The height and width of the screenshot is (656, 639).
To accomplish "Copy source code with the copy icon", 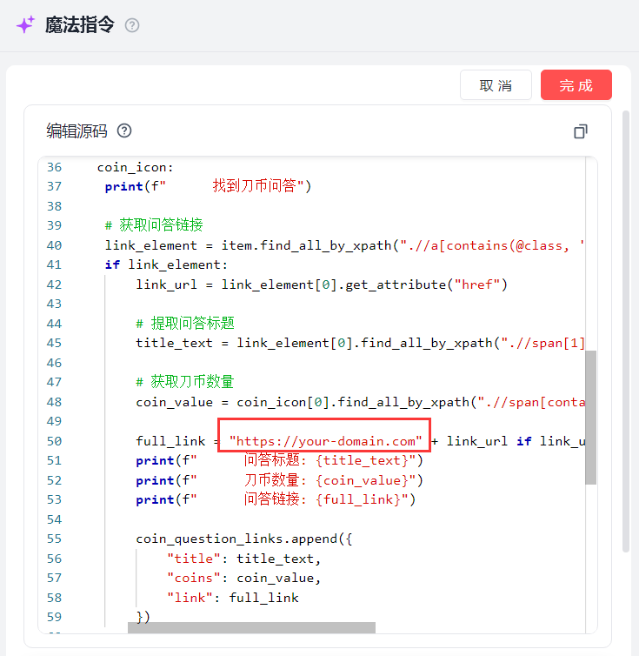I will [581, 131].
